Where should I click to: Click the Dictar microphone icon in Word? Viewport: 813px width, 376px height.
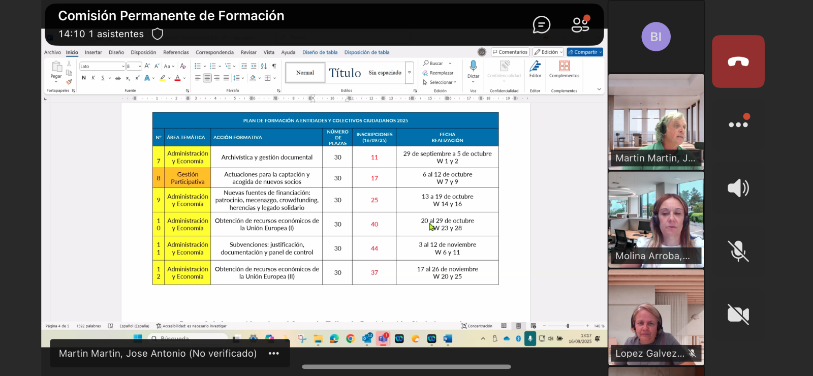pos(473,66)
